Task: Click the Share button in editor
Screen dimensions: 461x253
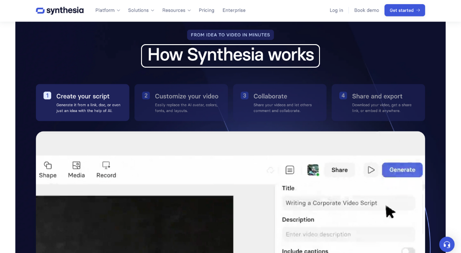Action: tap(340, 170)
